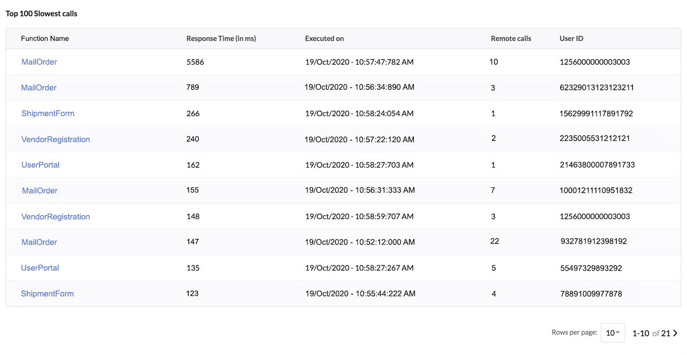
Task: Click the MailOrder link with 789ms response time
Action: pos(39,87)
